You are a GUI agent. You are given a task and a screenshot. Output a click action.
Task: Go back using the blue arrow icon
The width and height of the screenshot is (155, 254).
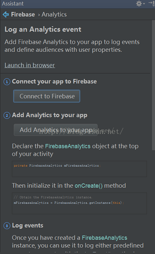[x=6, y=15]
